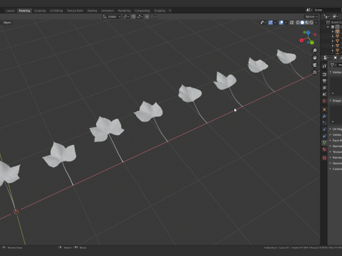Open the pivot point dropdown
Screen dimensions: 342x256
pos(126,16)
